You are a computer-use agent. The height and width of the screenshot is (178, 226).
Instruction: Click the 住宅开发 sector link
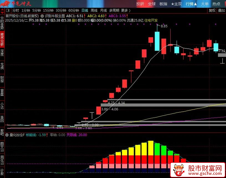[151, 20]
